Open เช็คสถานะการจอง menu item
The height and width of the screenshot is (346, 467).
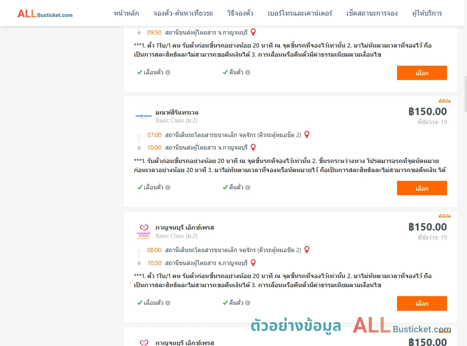pyautogui.click(x=372, y=13)
